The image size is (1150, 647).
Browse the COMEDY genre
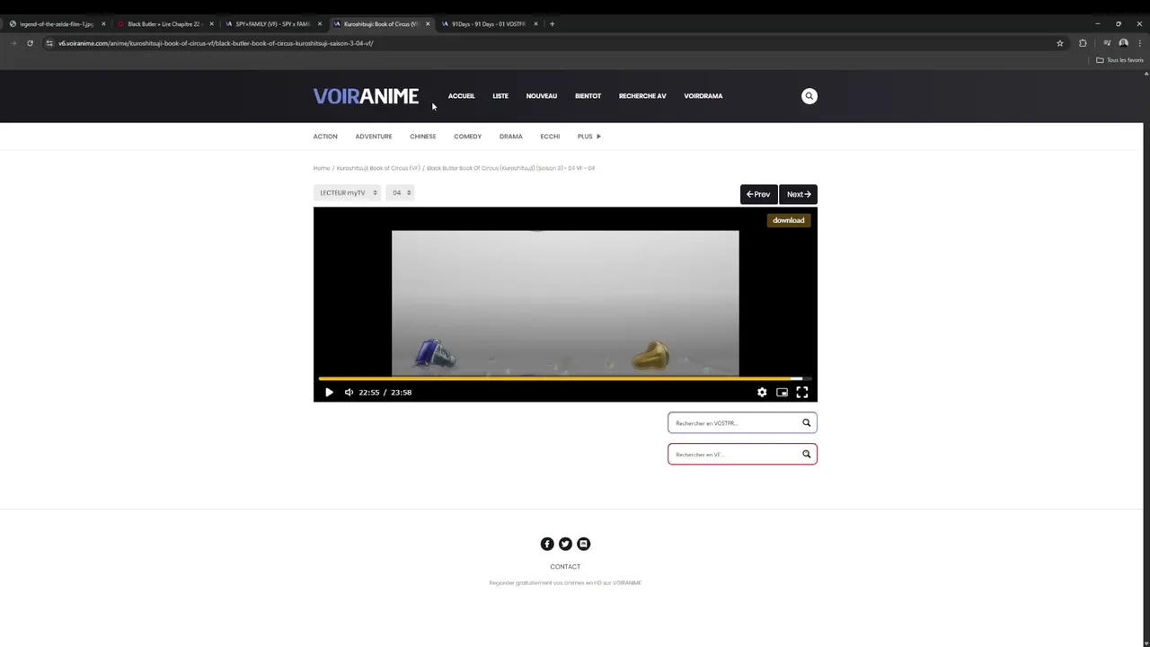[x=467, y=137]
